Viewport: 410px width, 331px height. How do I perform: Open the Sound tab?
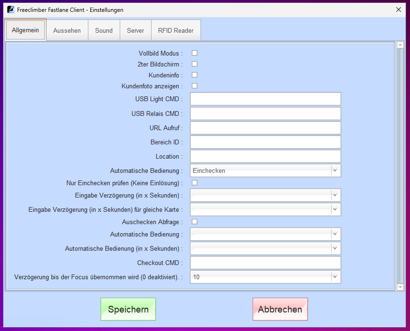pos(104,30)
